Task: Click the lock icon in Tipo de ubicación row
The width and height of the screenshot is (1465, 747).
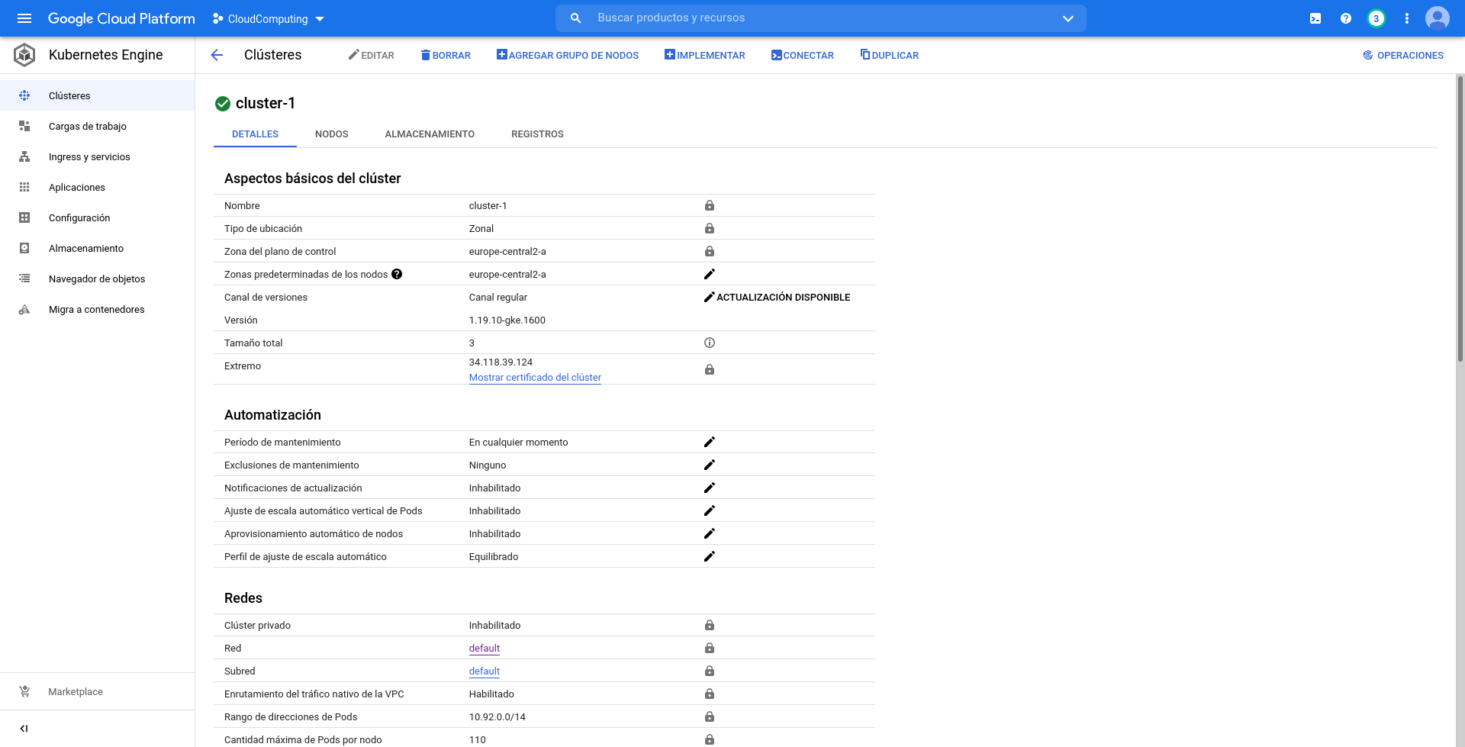Action: [x=710, y=228]
